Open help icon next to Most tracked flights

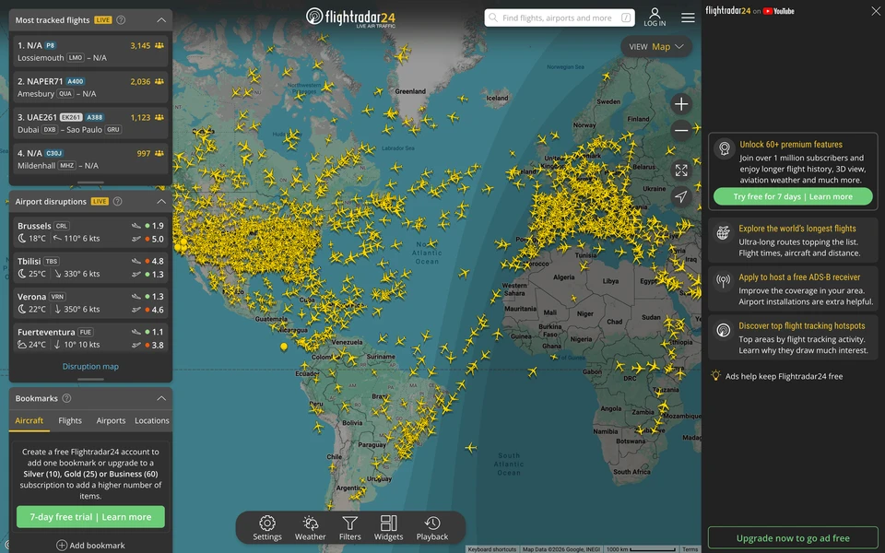(x=121, y=19)
